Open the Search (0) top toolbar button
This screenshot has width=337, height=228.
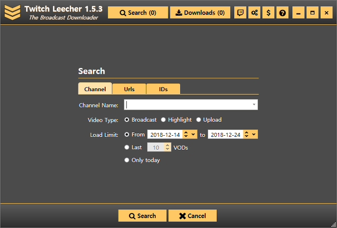point(138,13)
